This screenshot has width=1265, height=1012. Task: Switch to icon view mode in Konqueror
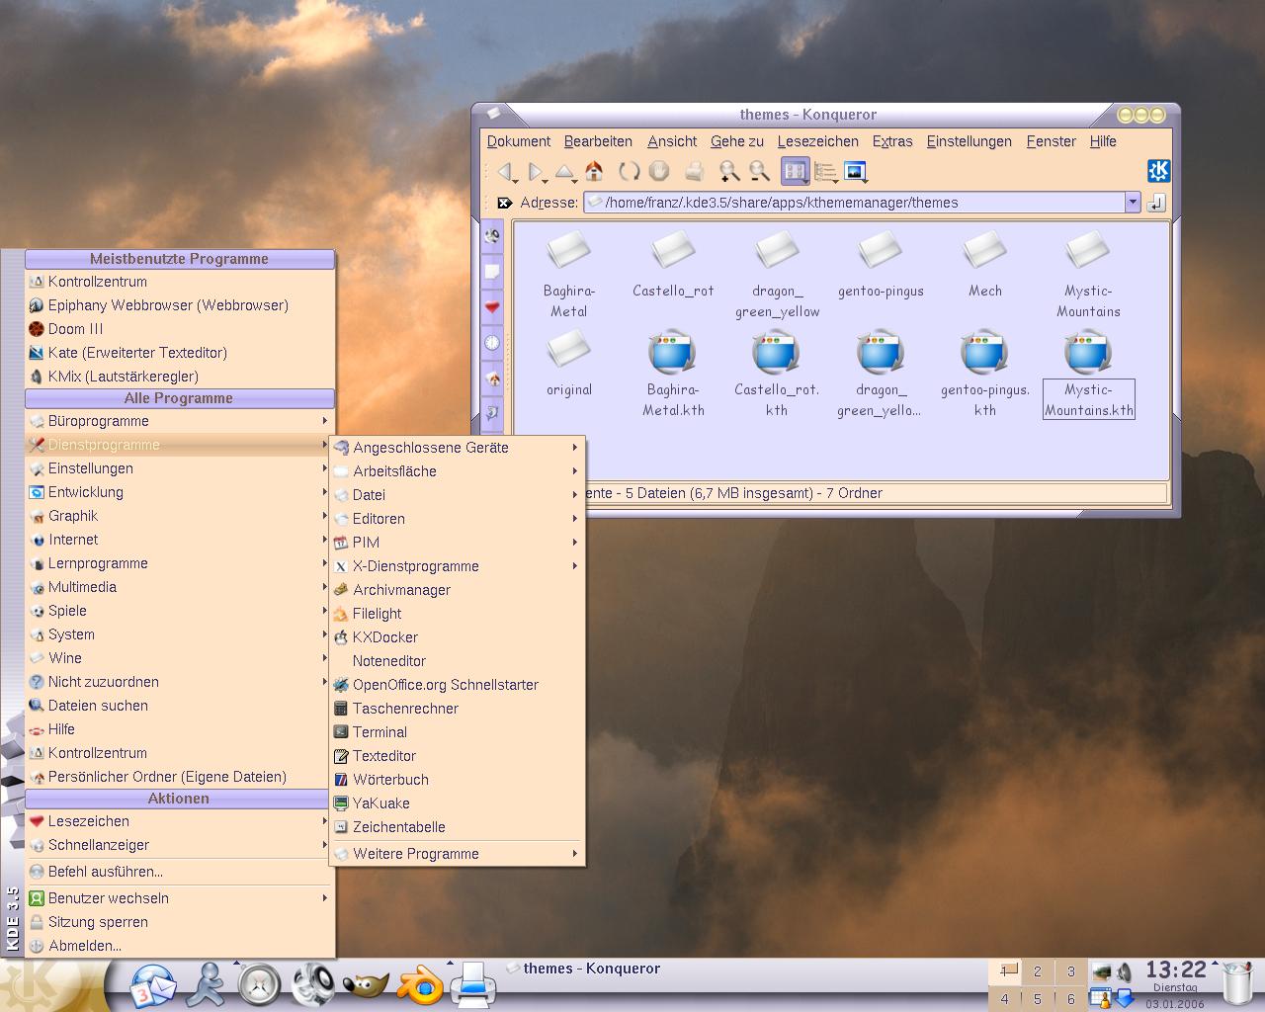795,171
